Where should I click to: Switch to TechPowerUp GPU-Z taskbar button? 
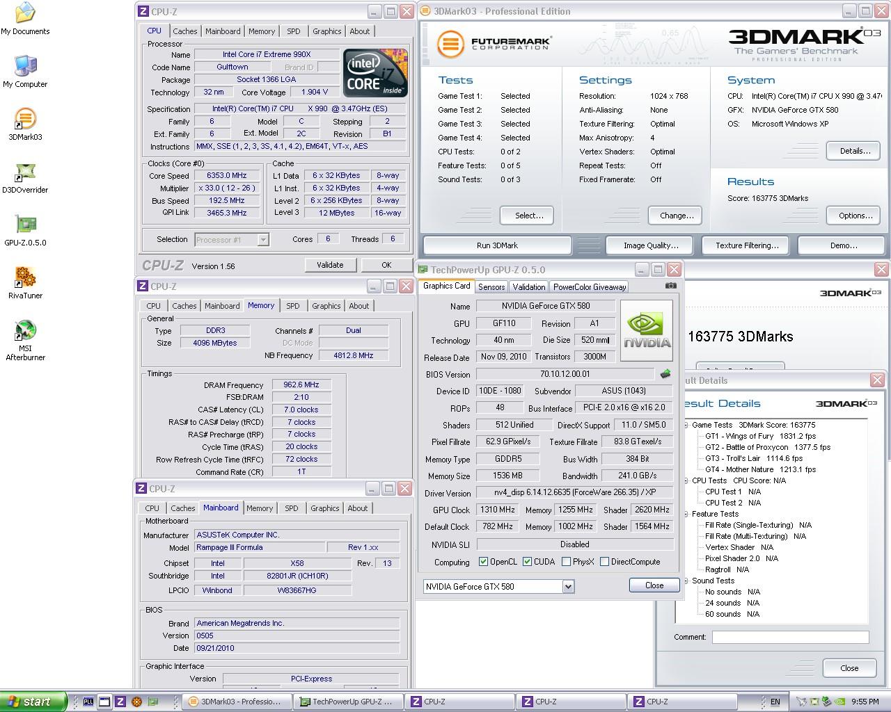[x=347, y=702]
